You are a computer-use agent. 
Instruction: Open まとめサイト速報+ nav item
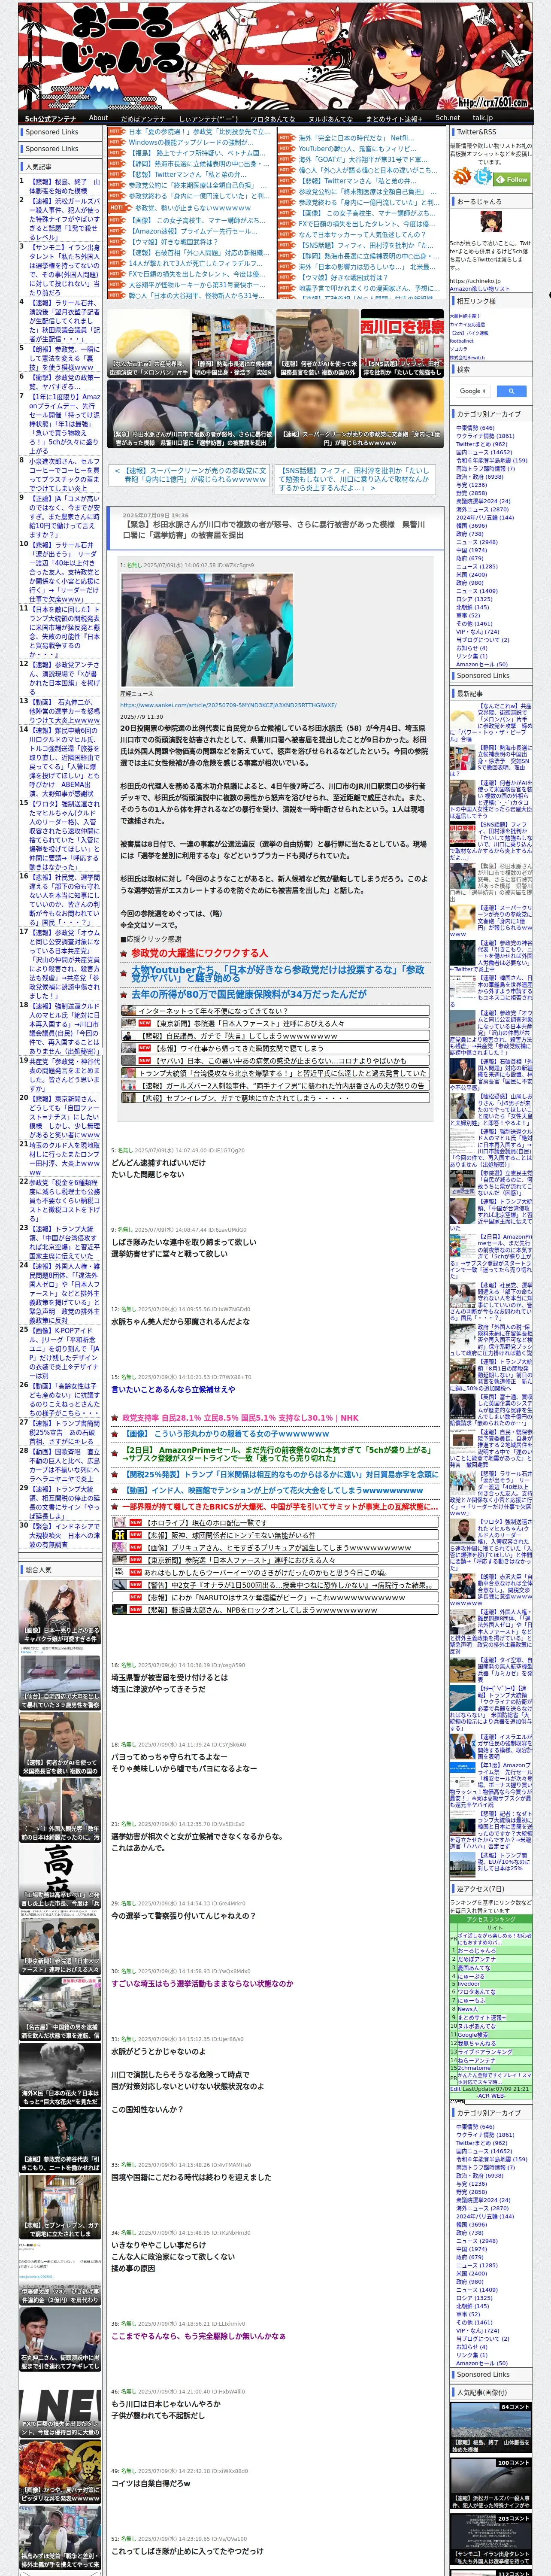(x=394, y=118)
